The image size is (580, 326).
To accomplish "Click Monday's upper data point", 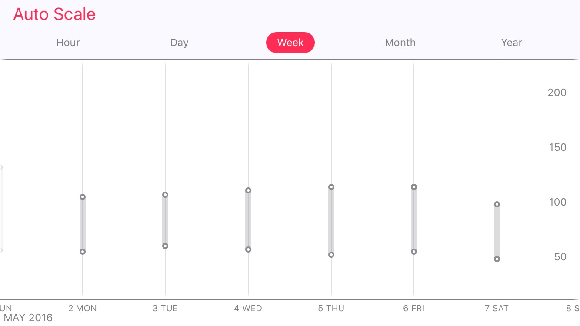I will 83,197.
